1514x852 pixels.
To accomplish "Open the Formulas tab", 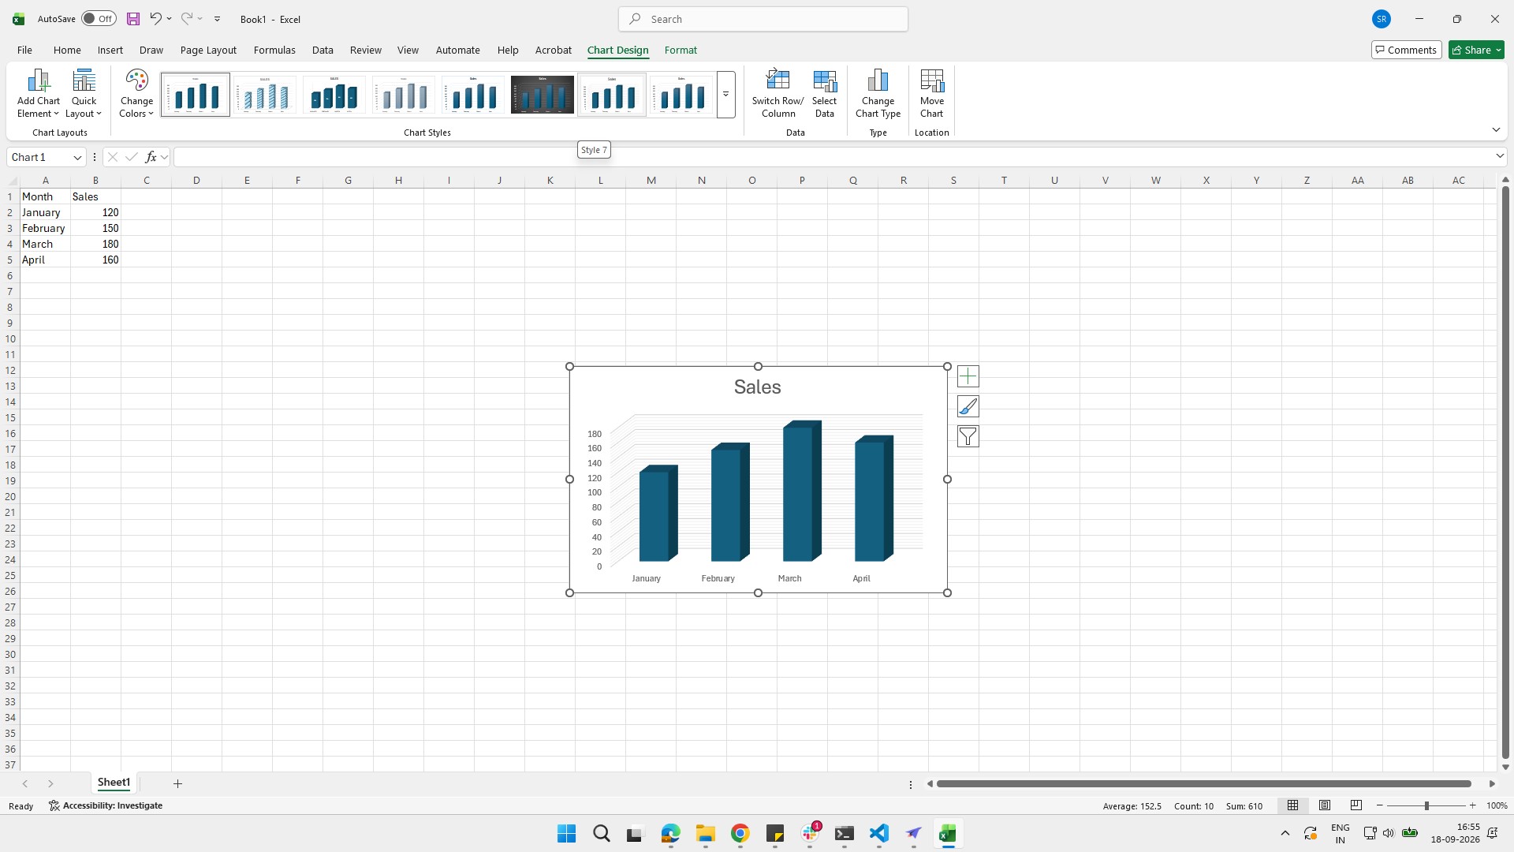I will [274, 50].
